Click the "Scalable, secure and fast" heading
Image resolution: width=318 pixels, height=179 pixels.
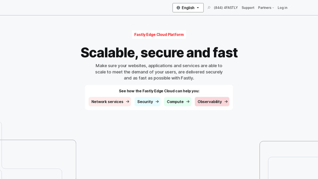159,52
